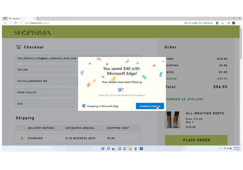Screen dimensions: 243x170
Task: Click You're ready for checkout text
Action: (x=198, y=23)
